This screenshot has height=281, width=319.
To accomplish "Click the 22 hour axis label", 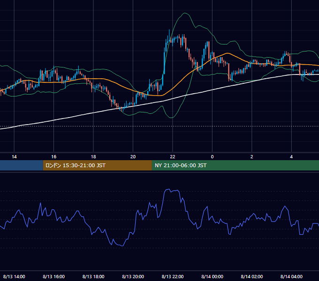I will pos(173,157).
